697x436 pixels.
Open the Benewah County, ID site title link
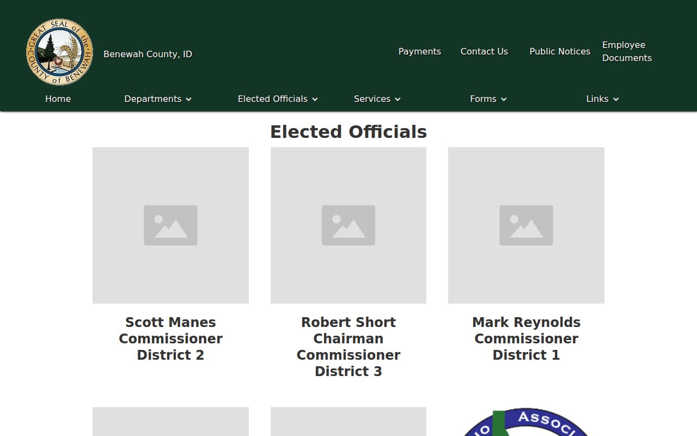pos(148,54)
